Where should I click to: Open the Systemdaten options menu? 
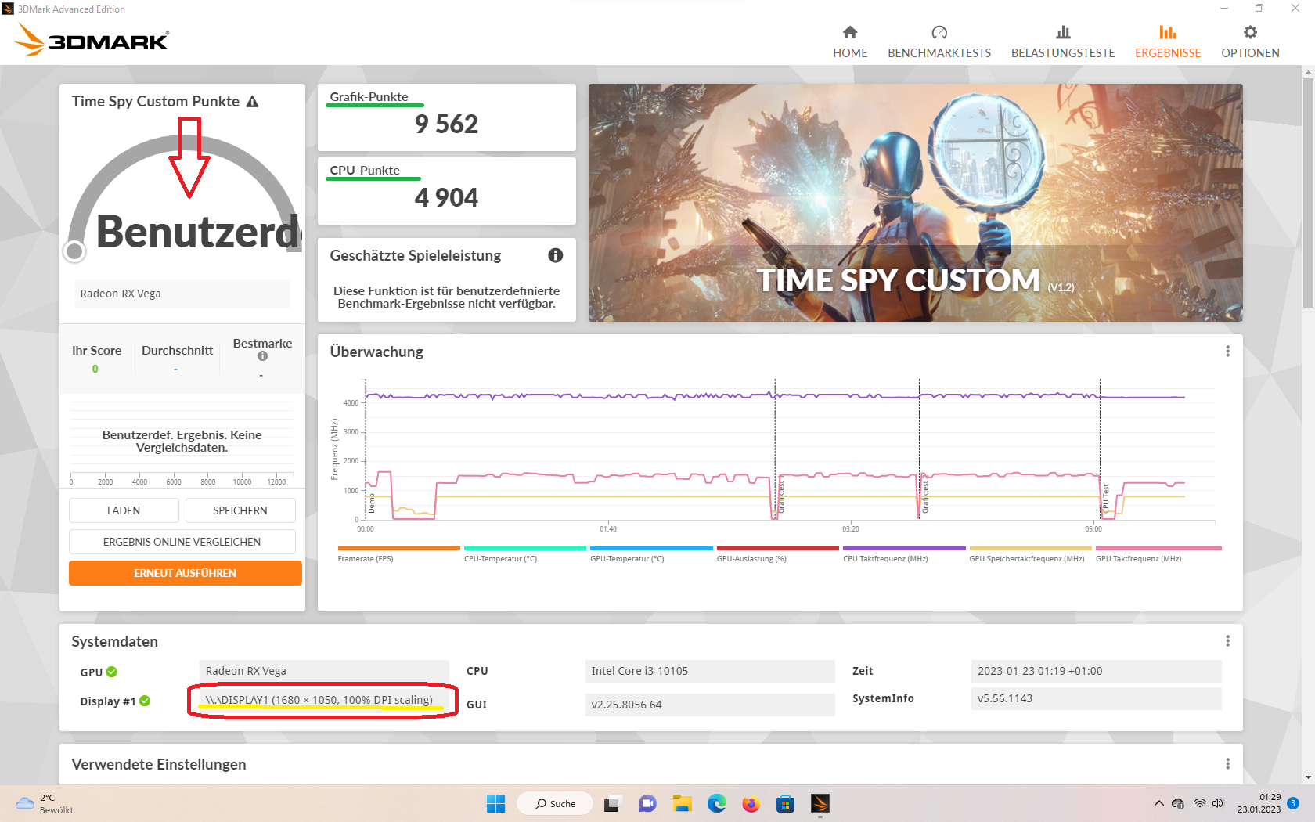coord(1227,640)
